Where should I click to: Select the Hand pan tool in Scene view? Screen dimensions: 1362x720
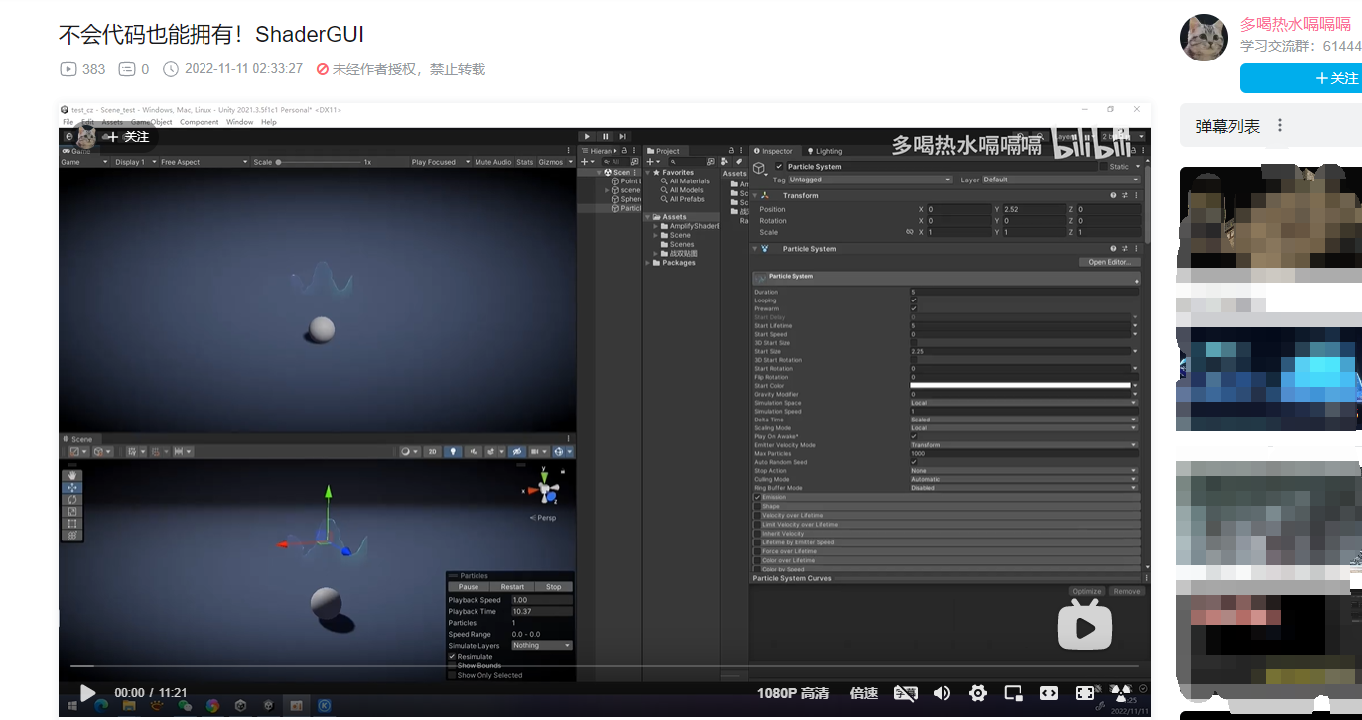[x=71, y=474]
